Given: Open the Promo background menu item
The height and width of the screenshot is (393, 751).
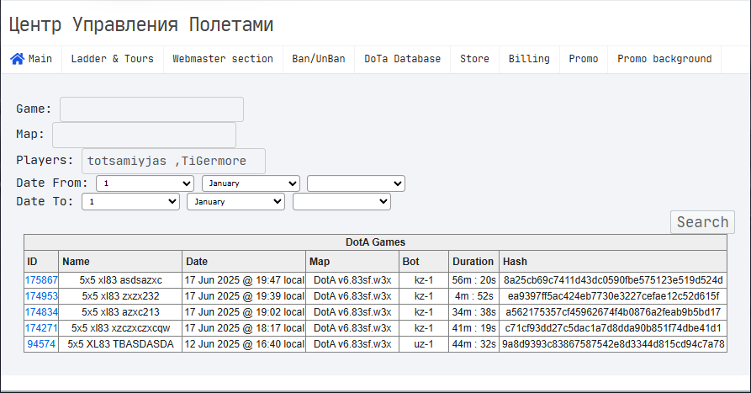Looking at the screenshot, I should (664, 59).
